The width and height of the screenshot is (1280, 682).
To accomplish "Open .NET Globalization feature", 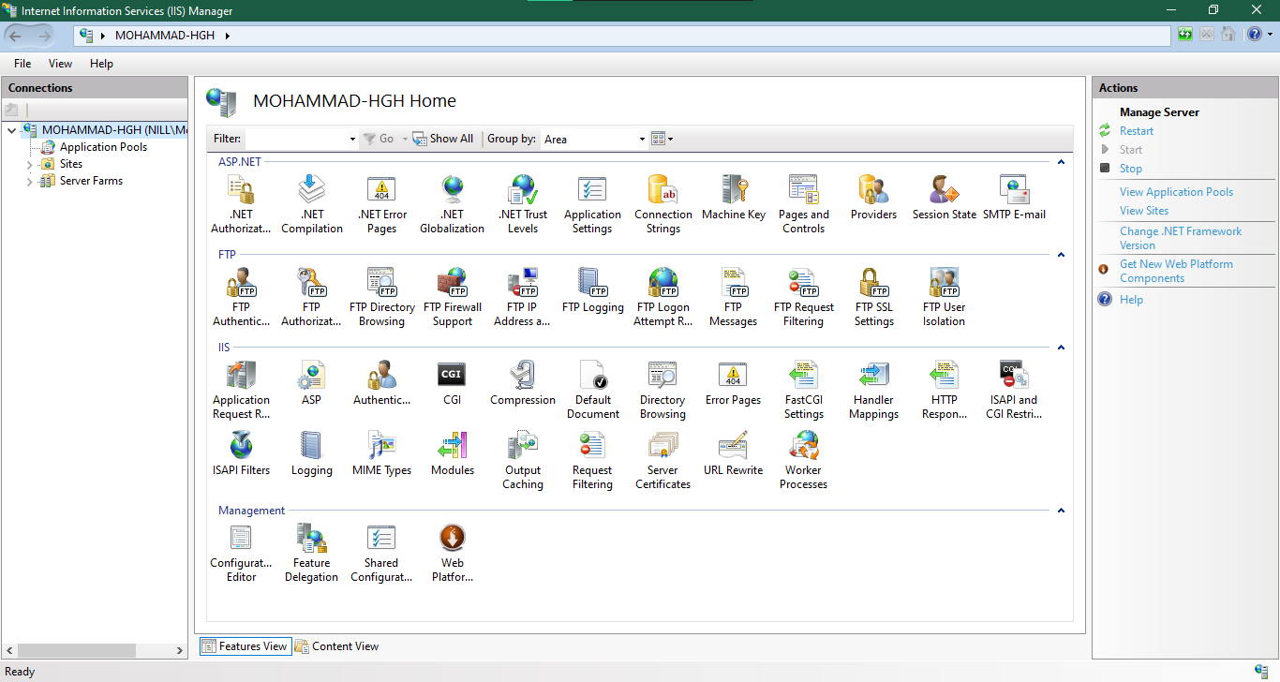I will [453, 204].
